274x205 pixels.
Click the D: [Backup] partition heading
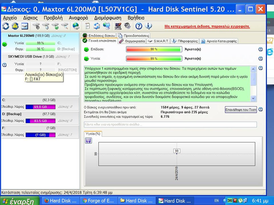click(x=12, y=114)
